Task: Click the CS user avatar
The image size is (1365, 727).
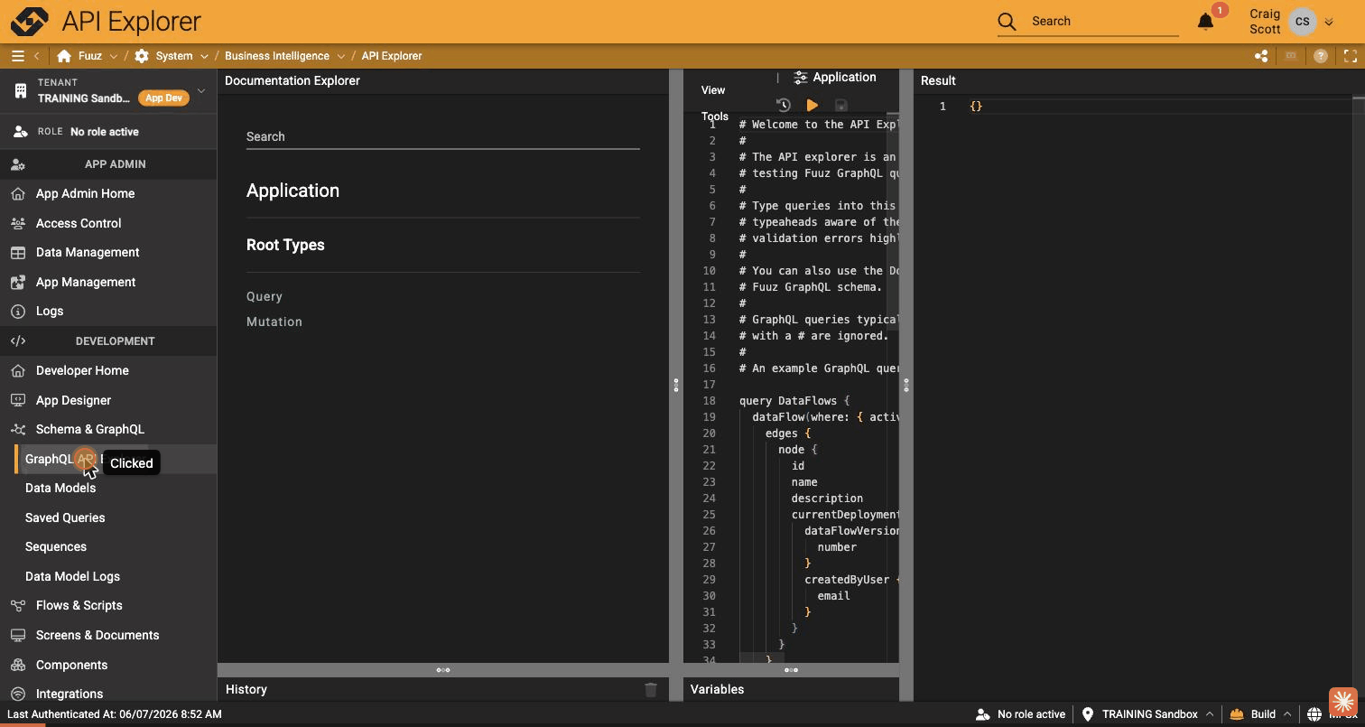Action: [x=1302, y=22]
